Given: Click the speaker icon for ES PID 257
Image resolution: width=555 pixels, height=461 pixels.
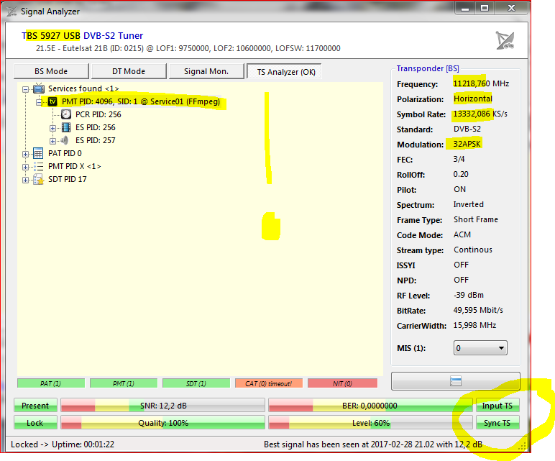Looking at the screenshot, I should (x=66, y=140).
